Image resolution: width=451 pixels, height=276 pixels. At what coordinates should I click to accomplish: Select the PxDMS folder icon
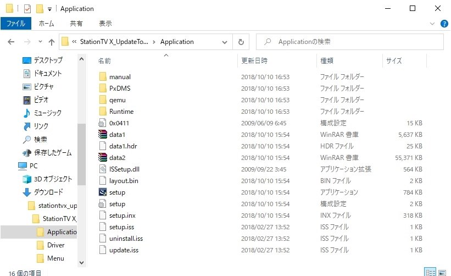(103, 88)
